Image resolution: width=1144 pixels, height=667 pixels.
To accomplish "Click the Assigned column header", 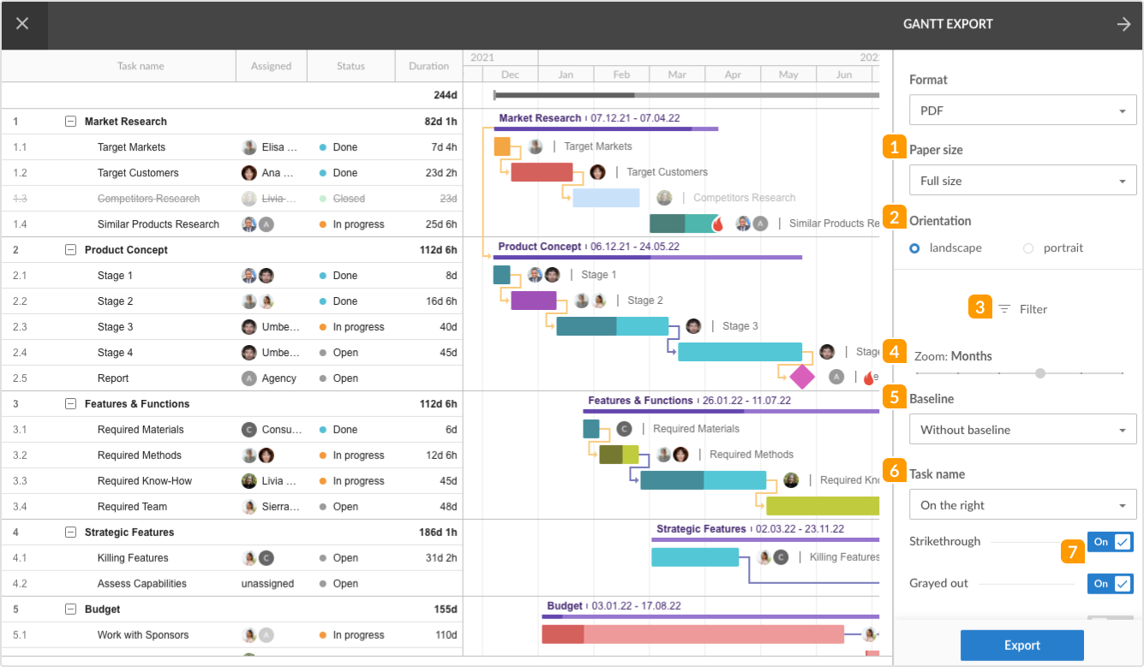I will [x=271, y=66].
